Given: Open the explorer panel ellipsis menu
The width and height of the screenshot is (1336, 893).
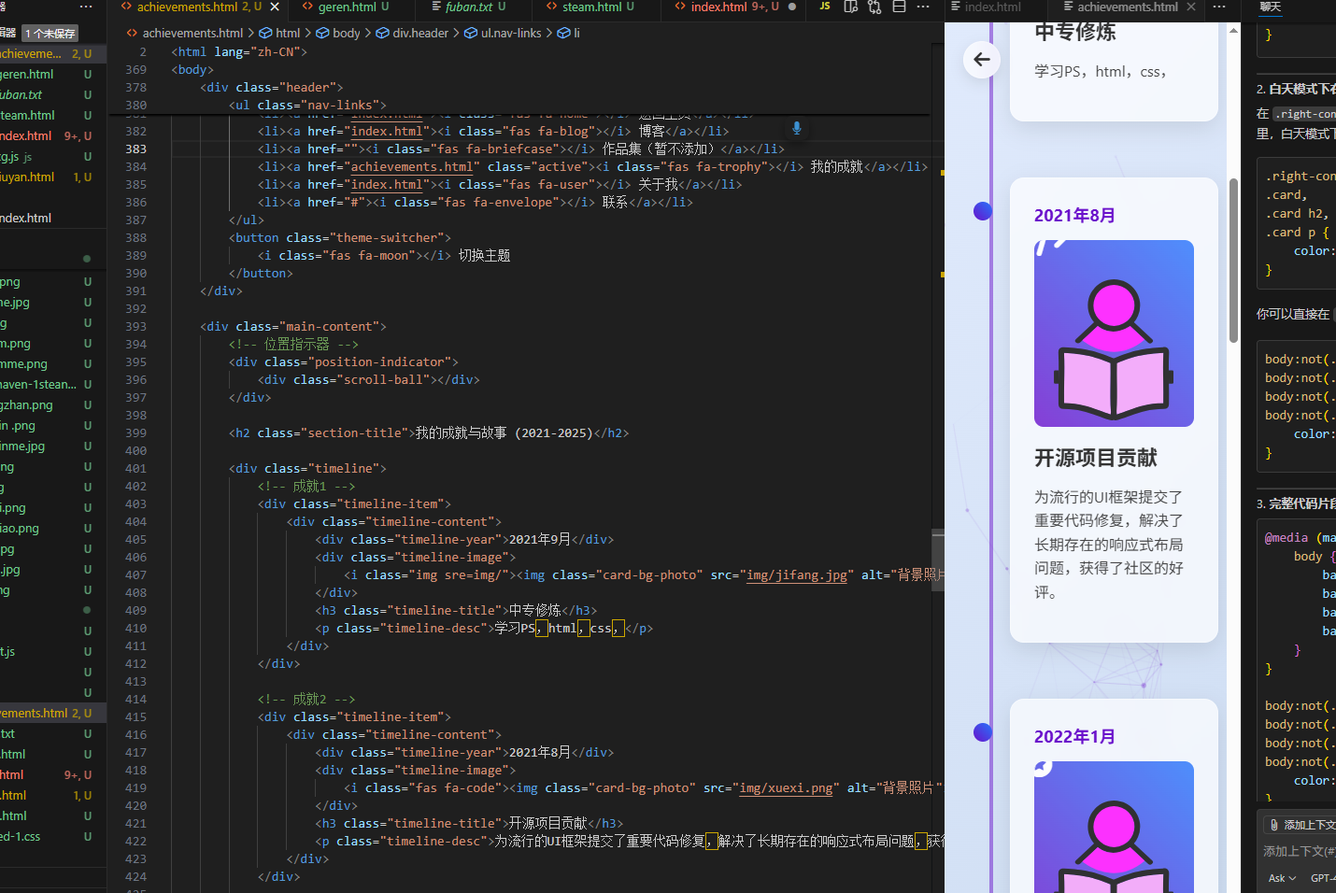Looking at the screenshot, I should click(x=86, y=7).
